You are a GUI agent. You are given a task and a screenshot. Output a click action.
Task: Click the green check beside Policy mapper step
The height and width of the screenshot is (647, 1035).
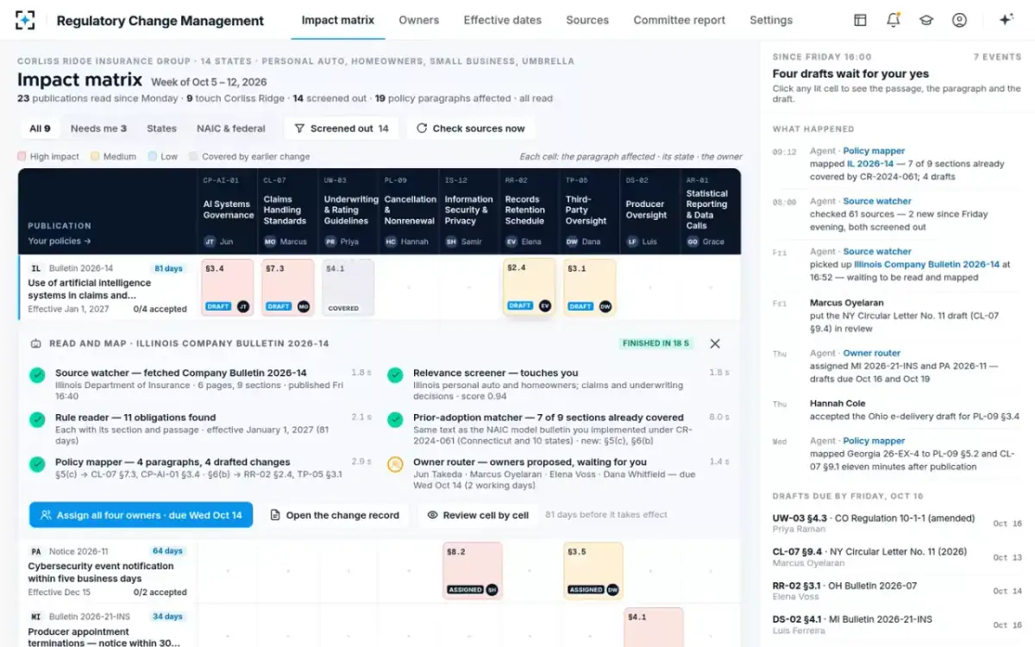click(37, 464)
